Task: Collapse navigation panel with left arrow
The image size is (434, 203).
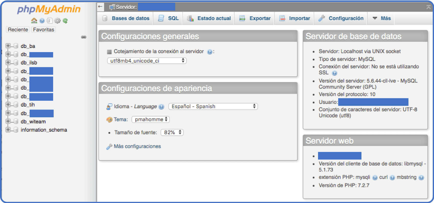Action: (100, 7)
